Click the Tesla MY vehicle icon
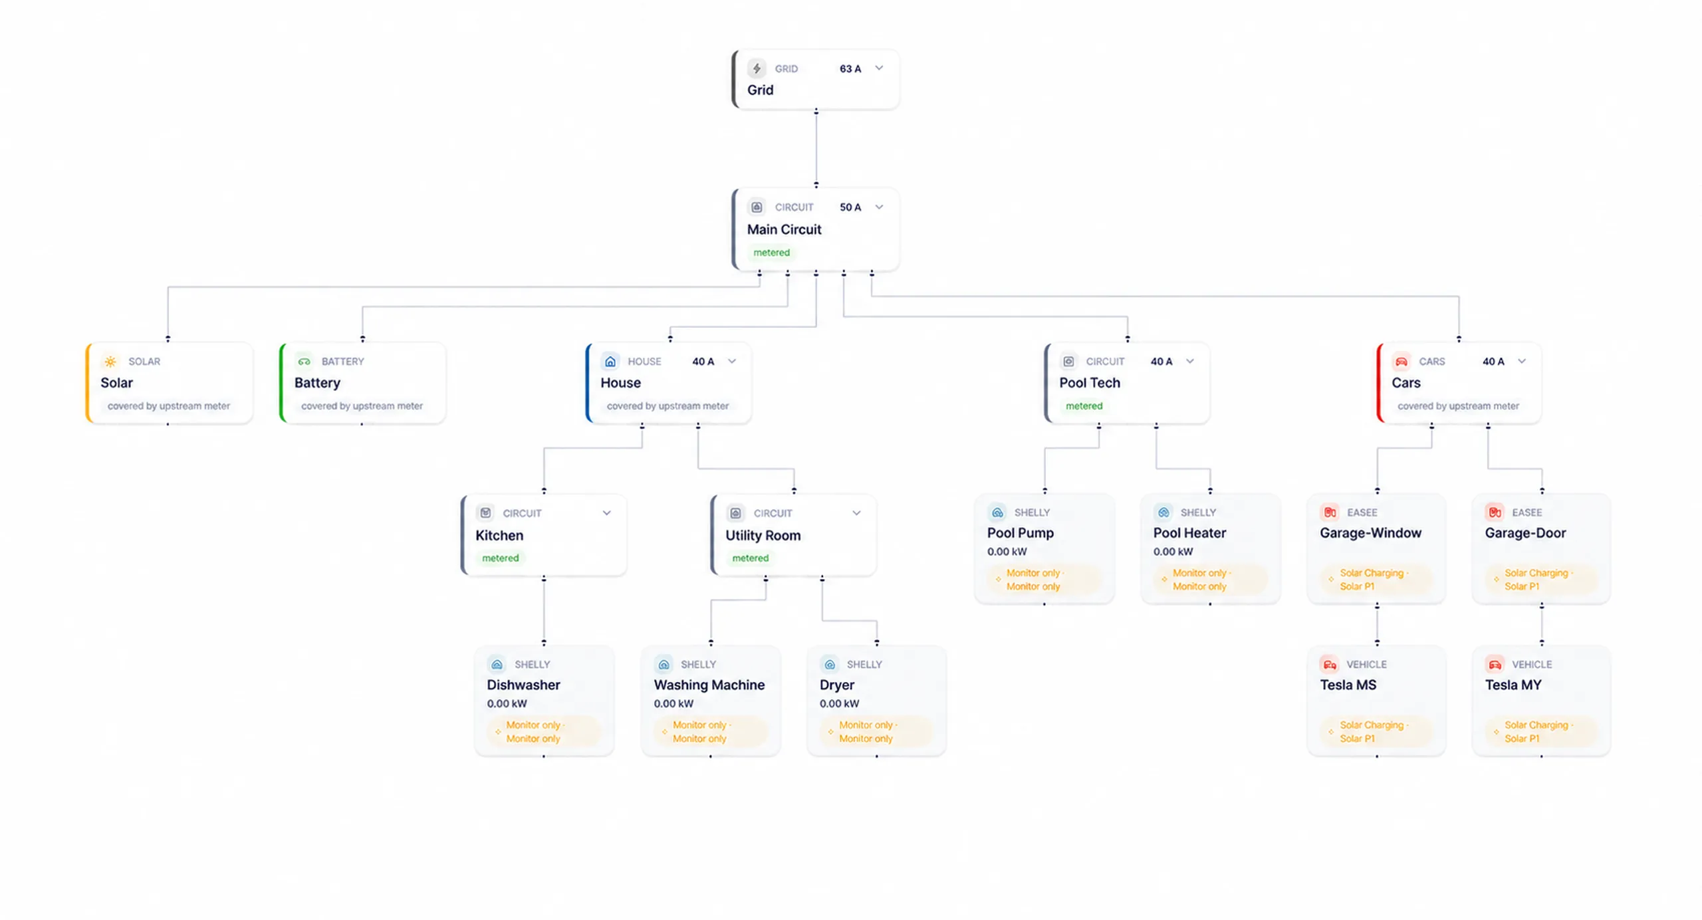 (x=1495, y=664)
